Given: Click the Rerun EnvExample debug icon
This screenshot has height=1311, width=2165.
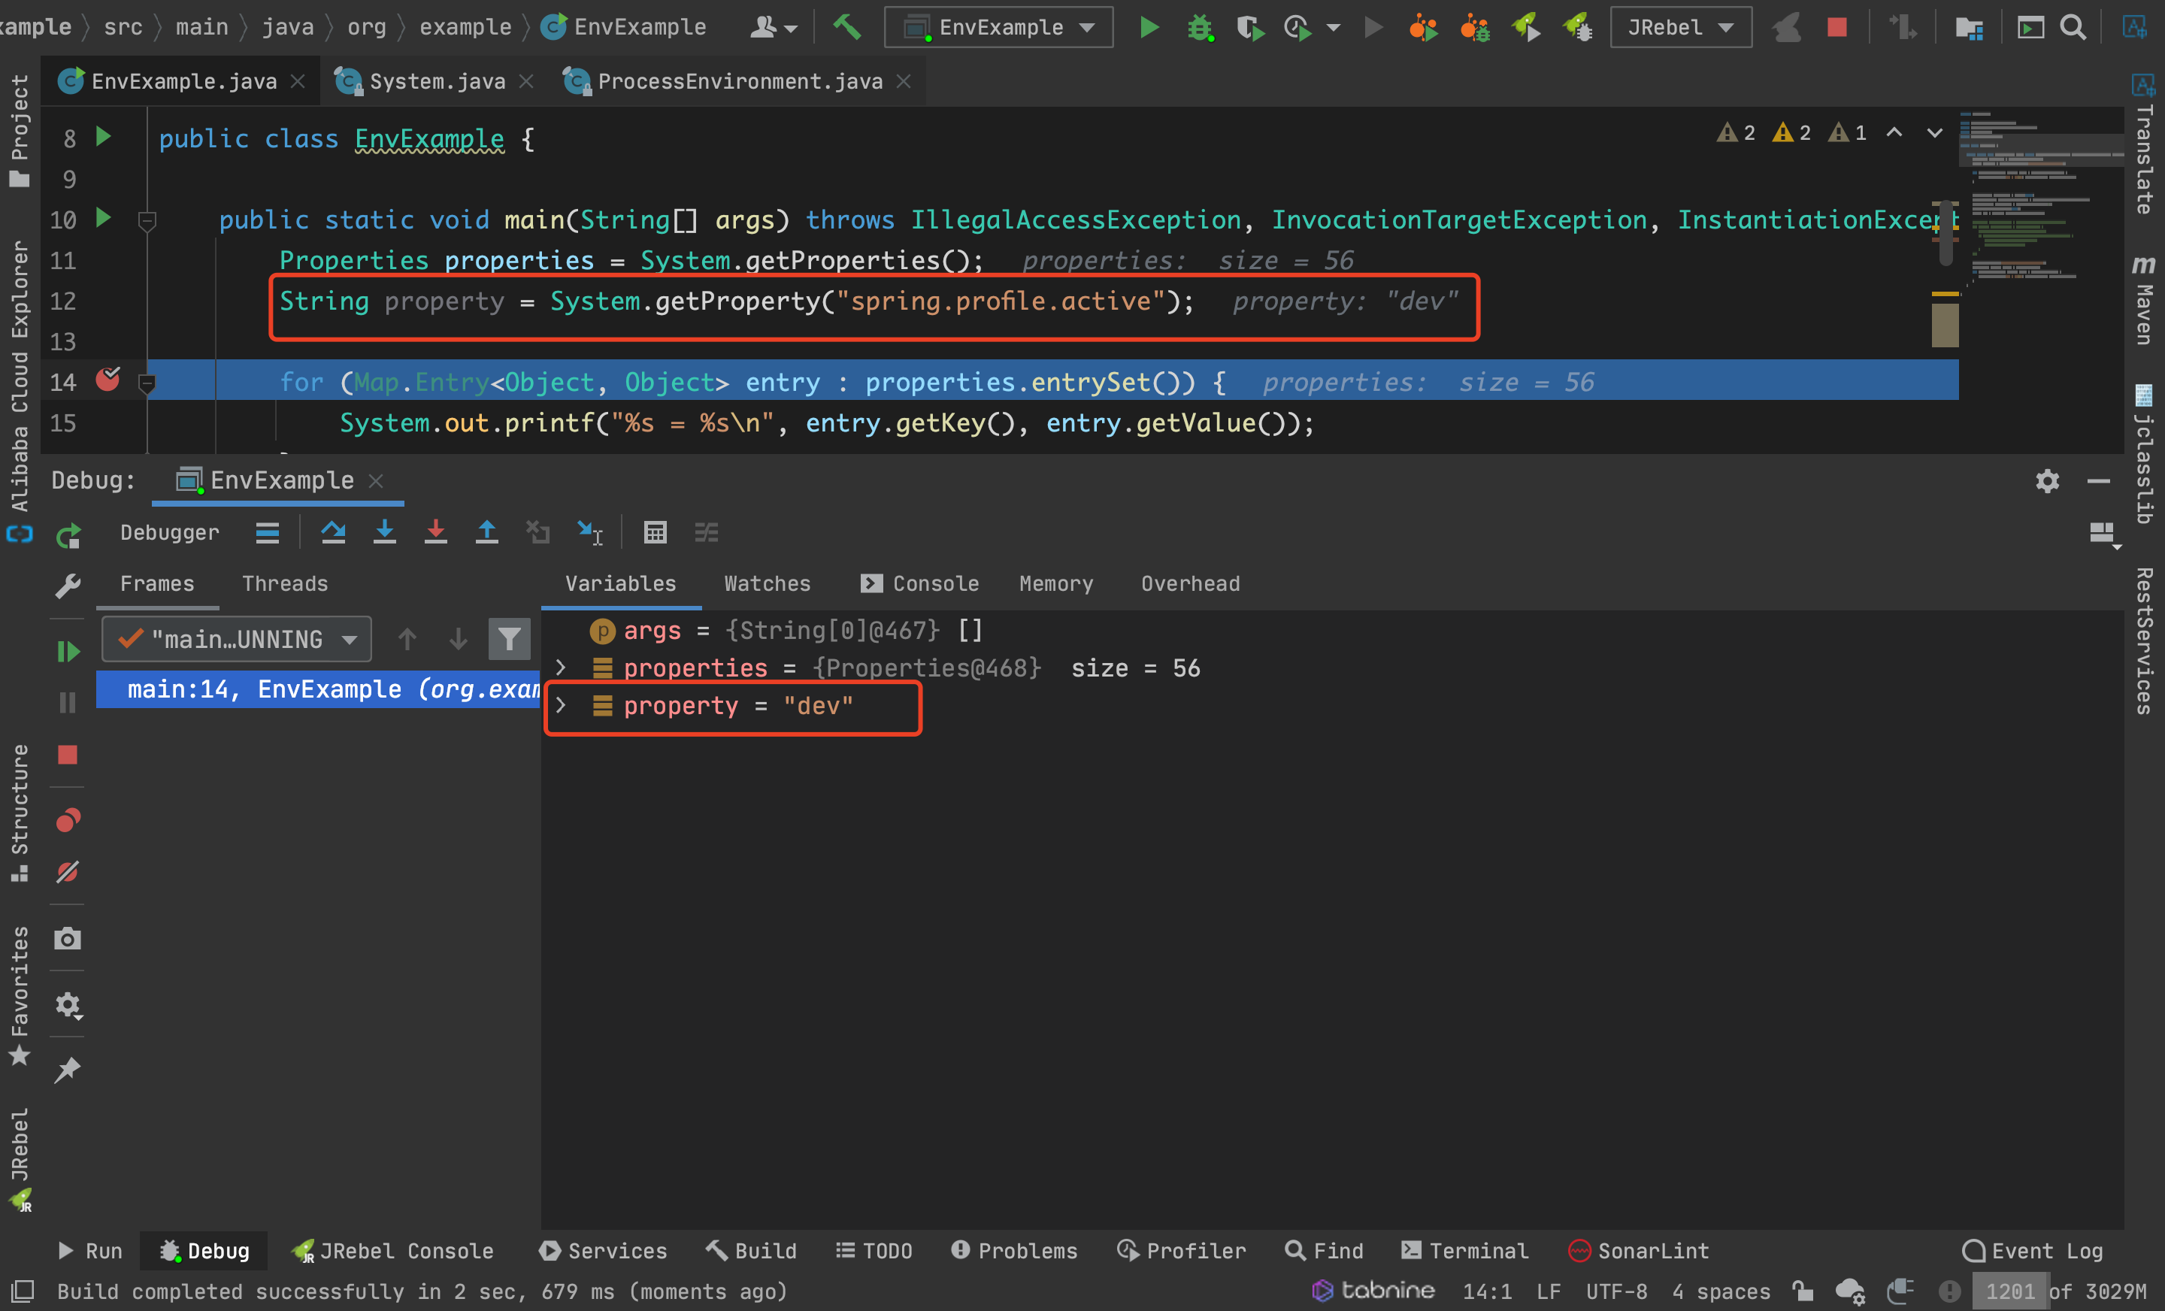Looking at the screenshot, I should coord(68,535).
